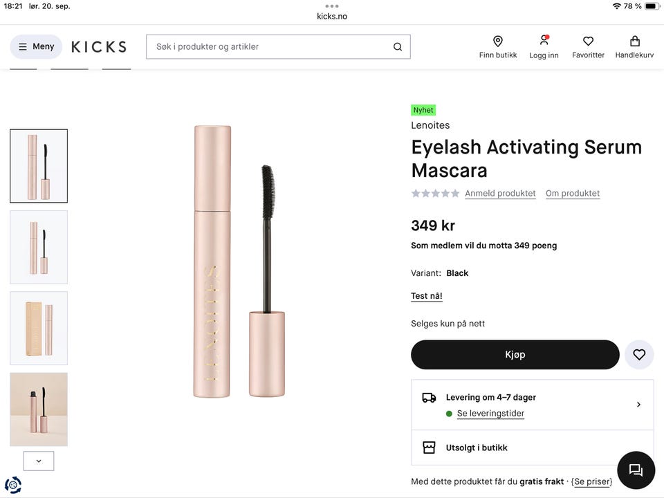
Task: Expand more product thumbnails chevron
Action: [39, 461]
